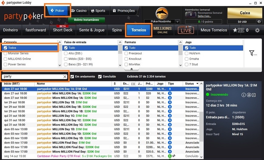
Task: Open the Short Deck tab
Action: point(63,30)
